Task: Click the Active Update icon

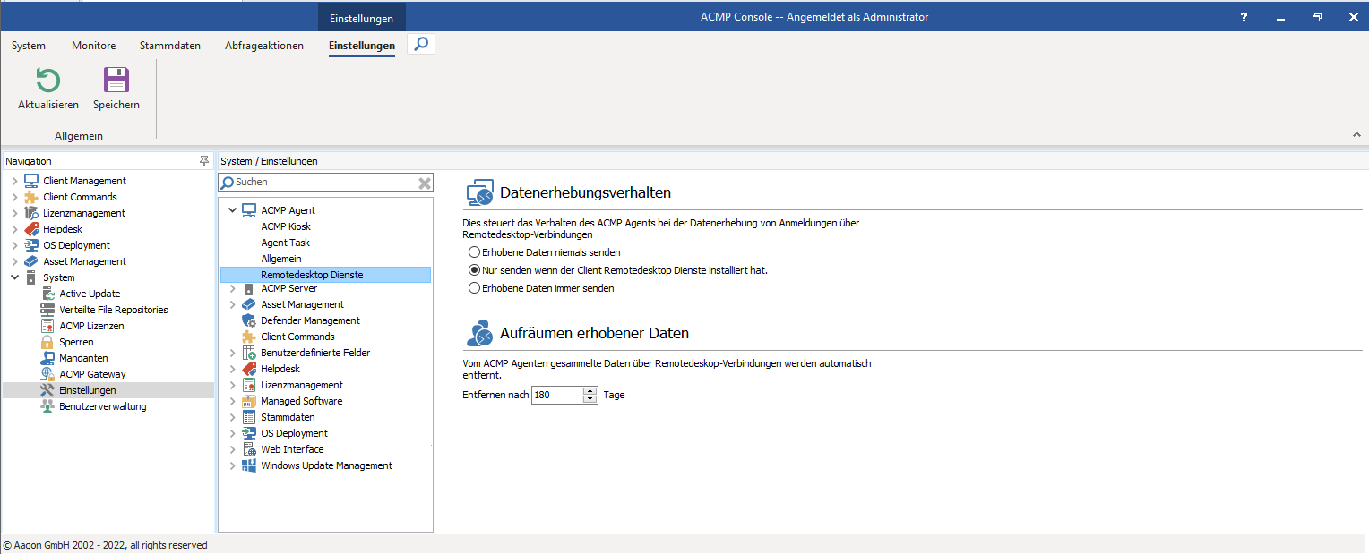Action: click(47, 294)
